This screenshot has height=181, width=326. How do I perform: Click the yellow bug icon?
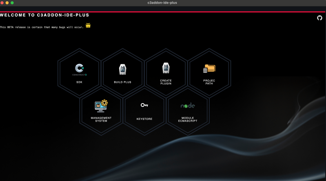pyautogui.click(x=88, y=25)
